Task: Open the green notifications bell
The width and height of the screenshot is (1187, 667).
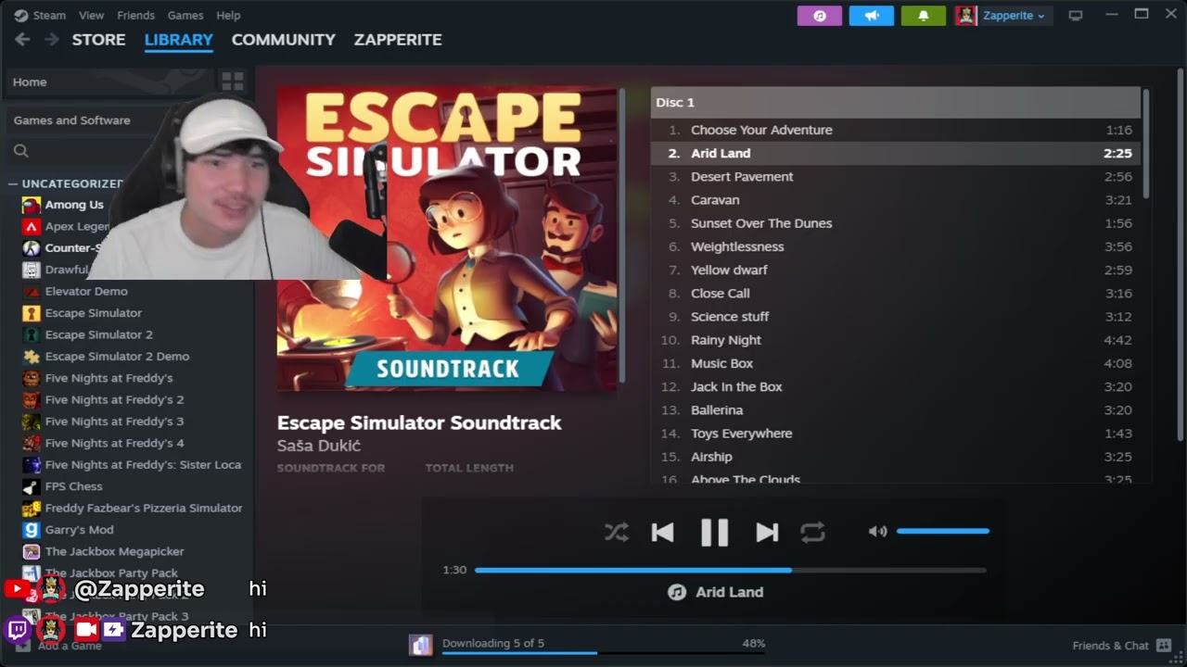Action: click(x=923, y=16)
